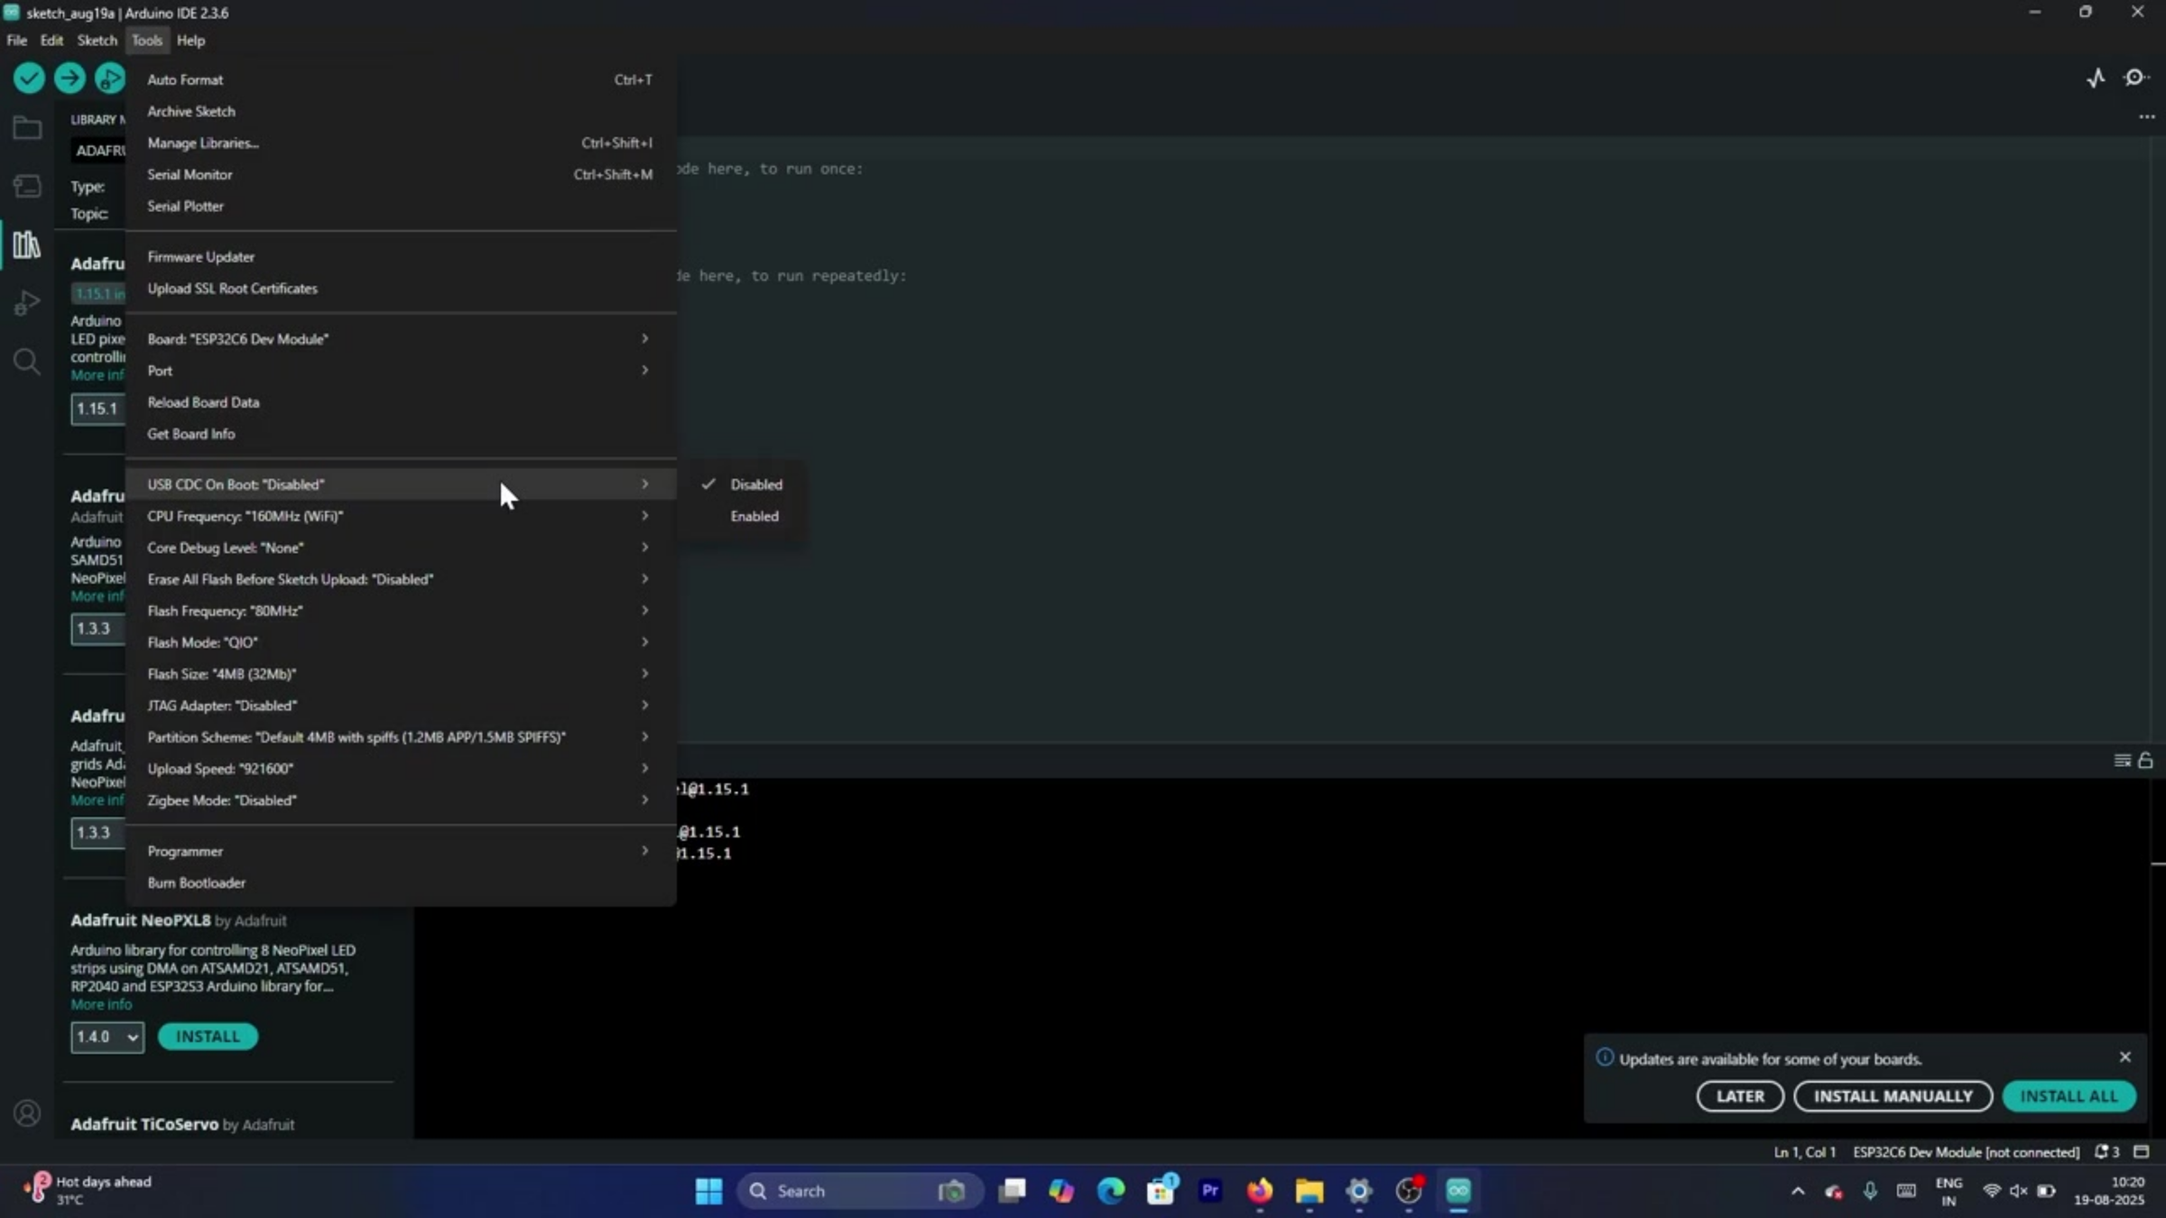Open Windows Settings gear on taskbar
Screen dimensions: 2166x1218
(1359, 1191)
